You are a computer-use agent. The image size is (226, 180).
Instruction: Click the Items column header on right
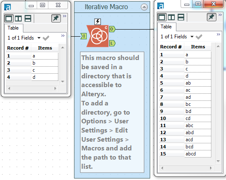[x=198, y=47]
